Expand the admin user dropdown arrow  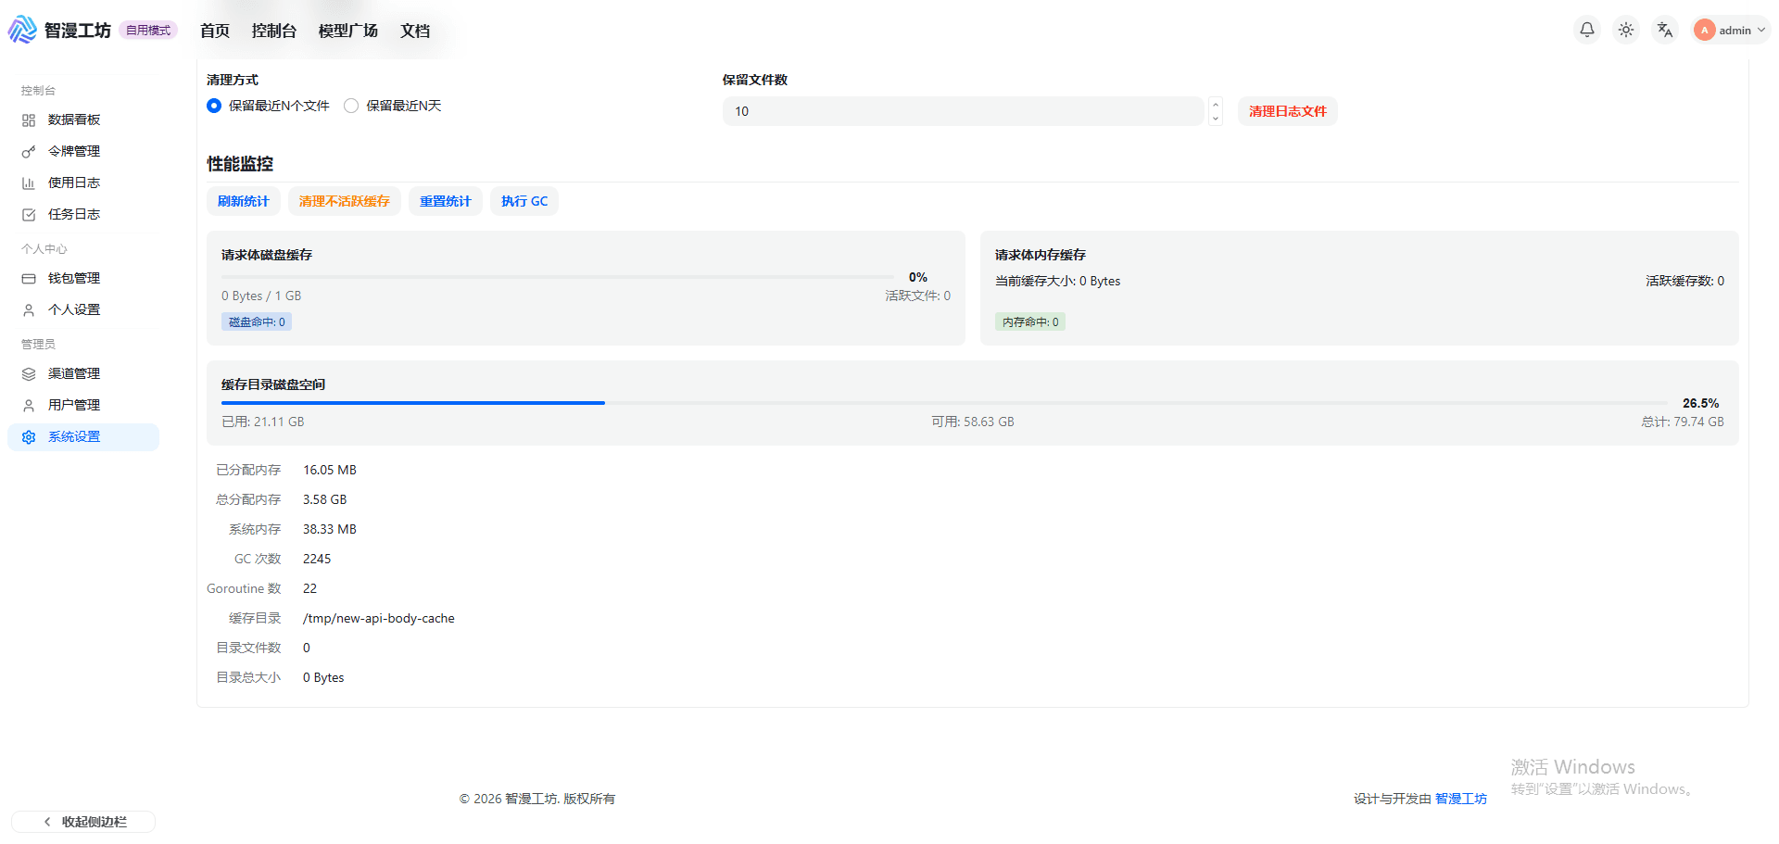[1761, 30]
